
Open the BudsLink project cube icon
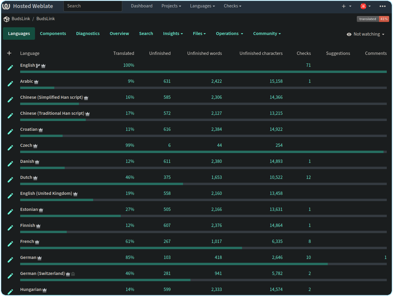click(7, 19)
